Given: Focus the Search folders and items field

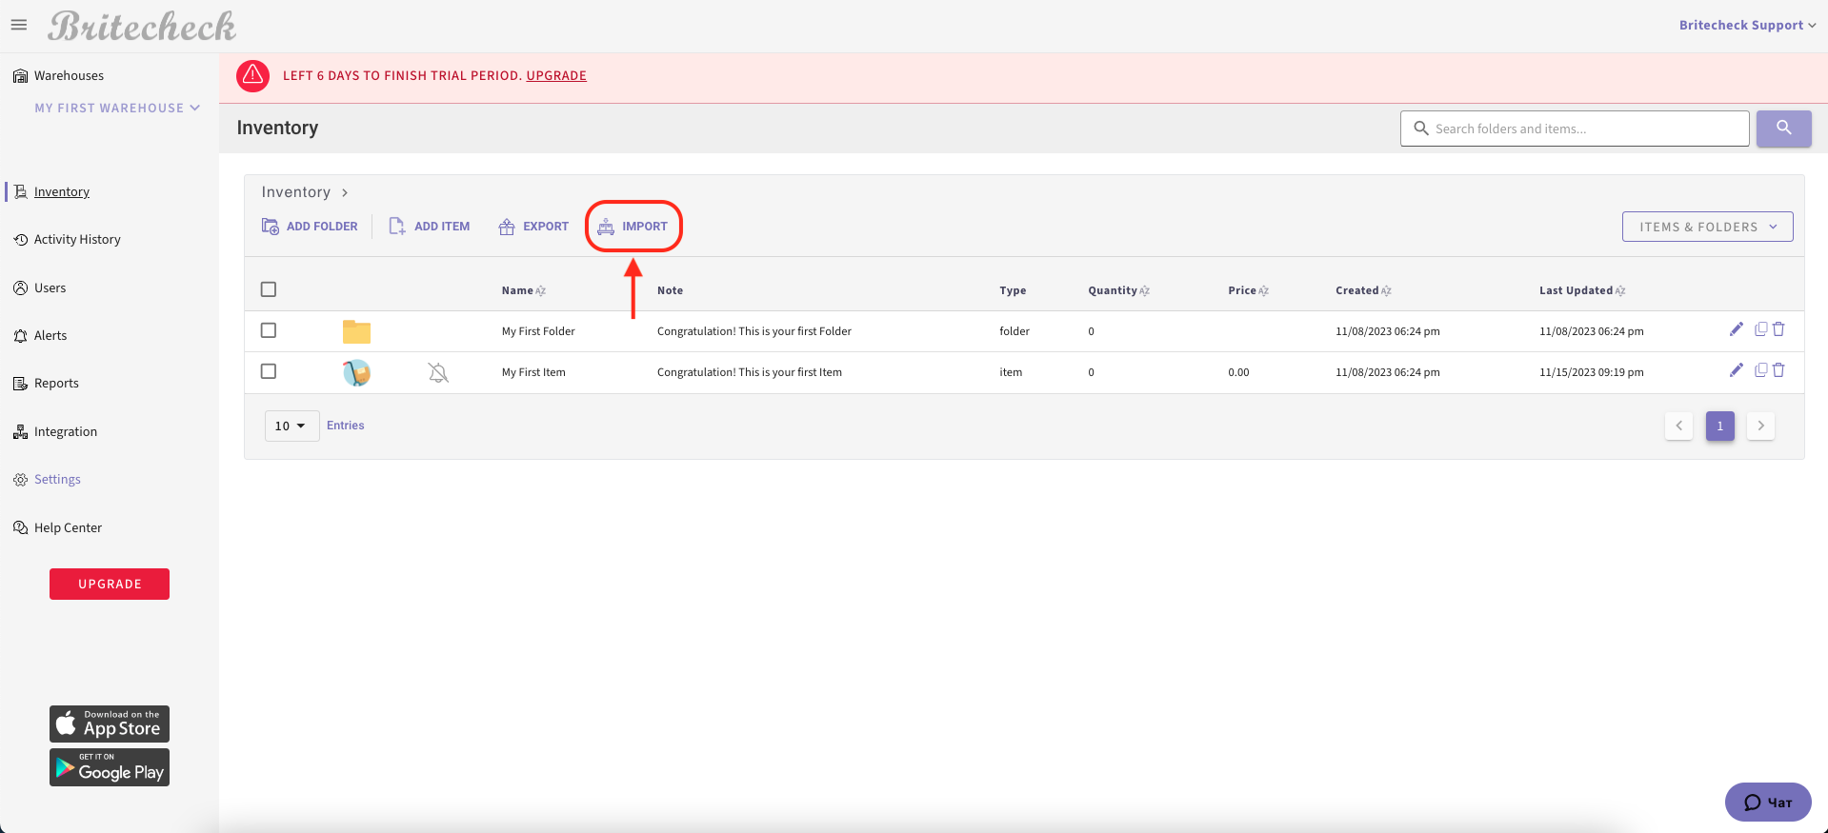Looking at the screenshot, I should pos(1575,129).
